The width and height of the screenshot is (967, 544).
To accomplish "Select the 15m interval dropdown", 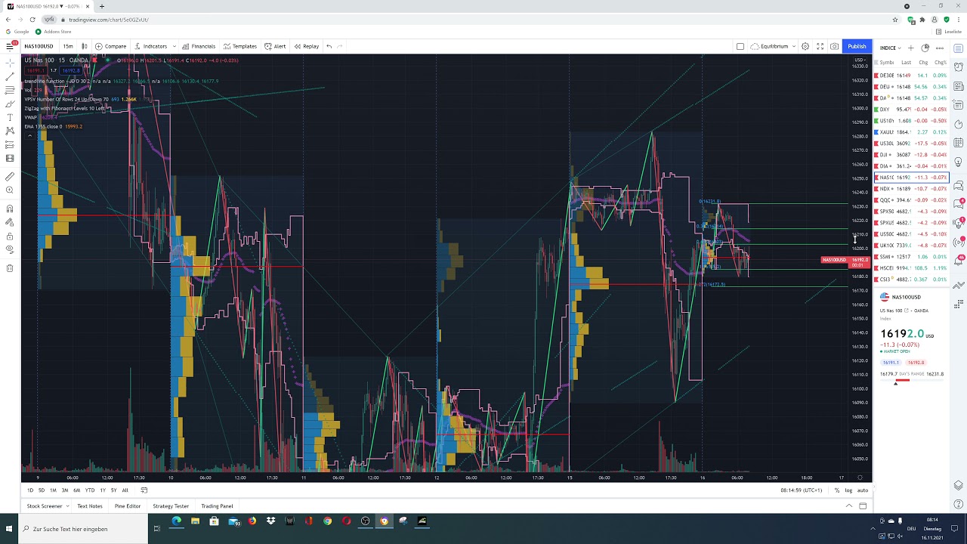I will 68,46.
